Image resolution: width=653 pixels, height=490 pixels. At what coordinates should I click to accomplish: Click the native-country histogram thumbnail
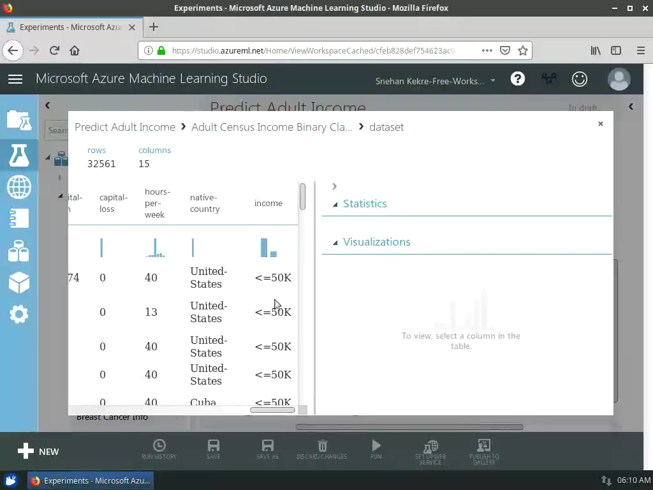pyautogui.click(x=193, y=248)
